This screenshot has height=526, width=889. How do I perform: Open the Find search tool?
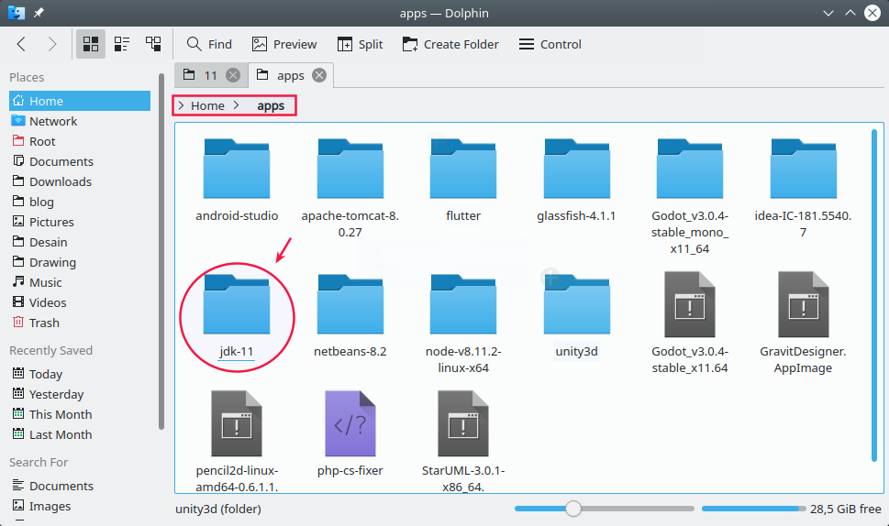209,44
